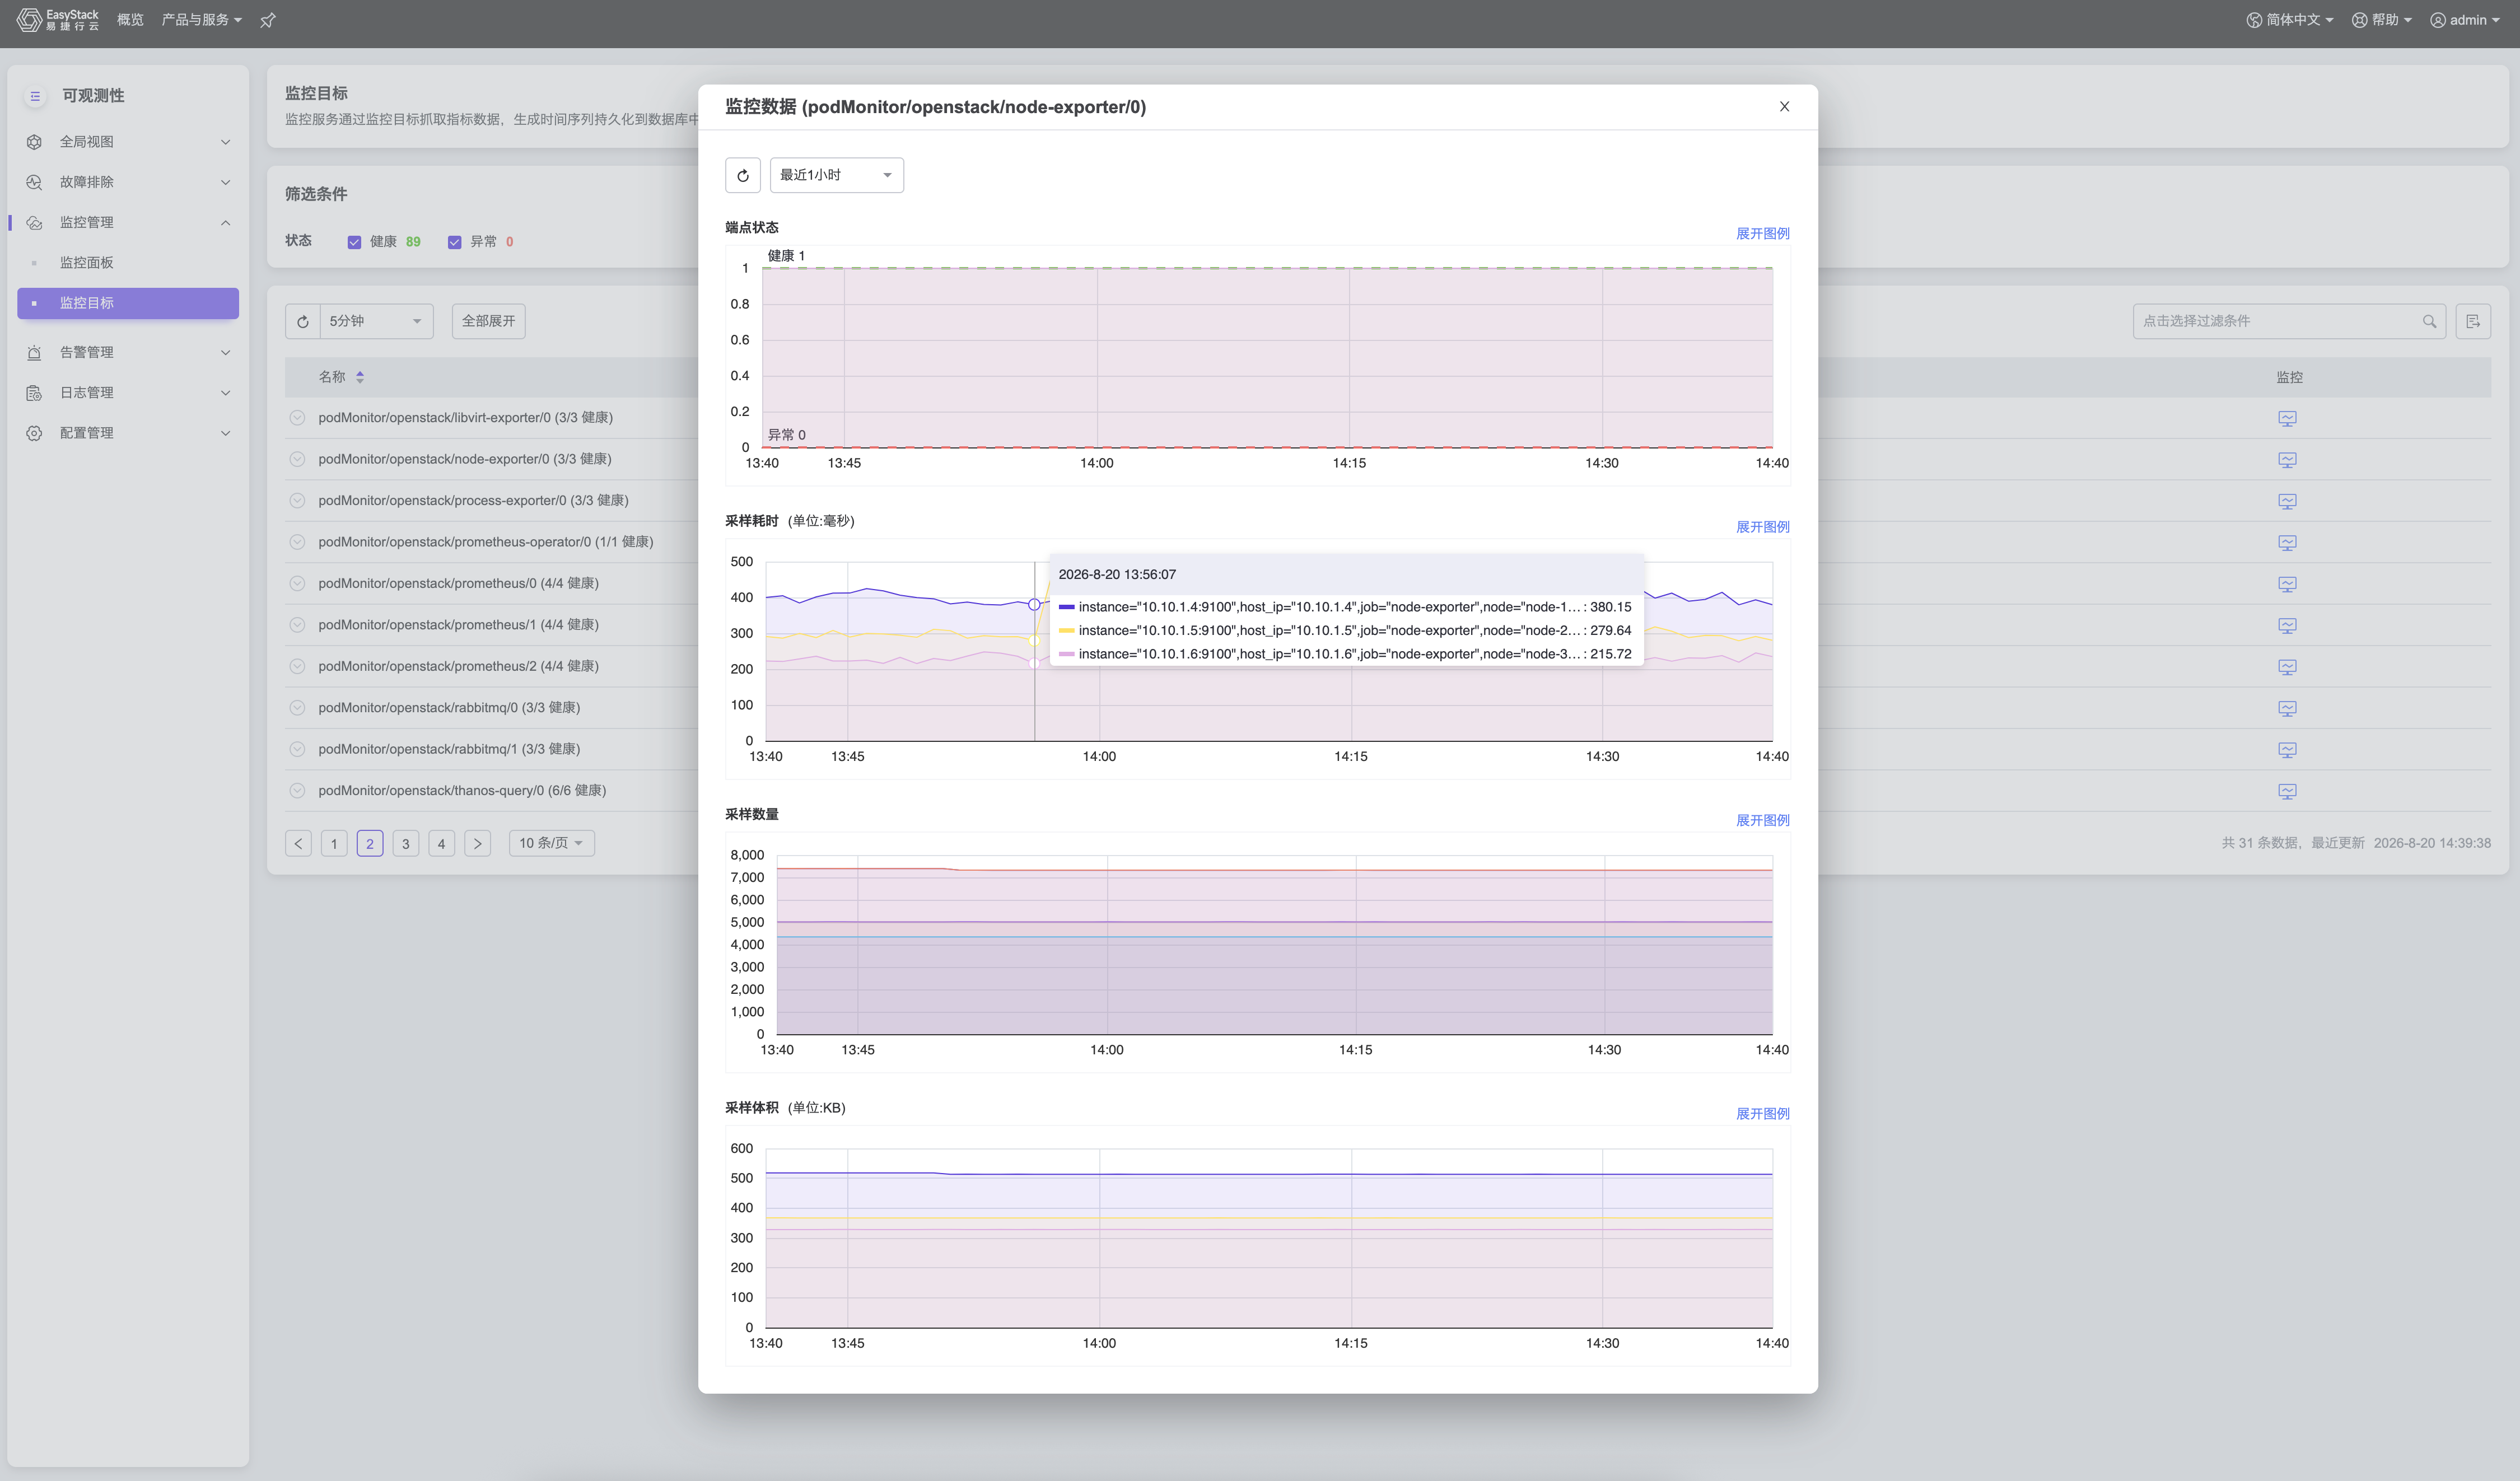The width and height of the screenshot is (2520, 1481).
Task: Expand legend for 采样数量 chart
Action: (1762, 820)
